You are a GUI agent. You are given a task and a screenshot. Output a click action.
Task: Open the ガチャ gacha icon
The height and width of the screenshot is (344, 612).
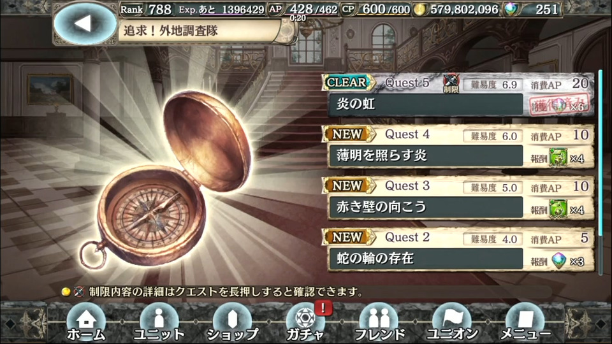[x=305, y=322]
